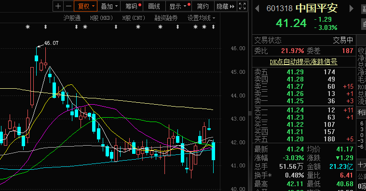Open the 叠加 overlay dropdown
This screenshot has height=191, width=366.
[109, 6]
